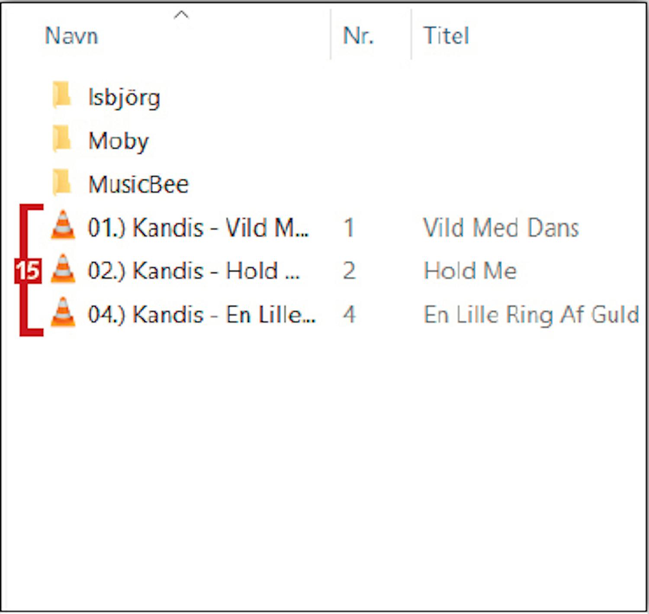Click VLC icon for Vild Med Dans file
The height and width of the screenshot is (614, 649).
click(x=63, y=225)
